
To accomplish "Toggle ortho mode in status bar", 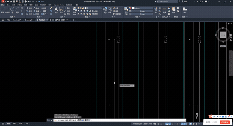I will 170,124.
